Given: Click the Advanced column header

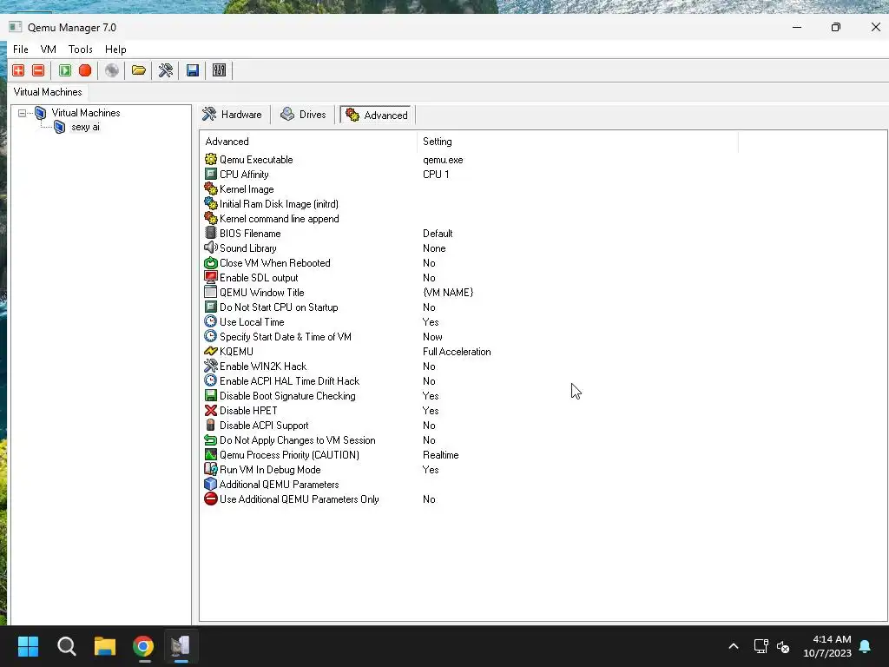Looking at the screenshot, I should (x=308, y=142).
